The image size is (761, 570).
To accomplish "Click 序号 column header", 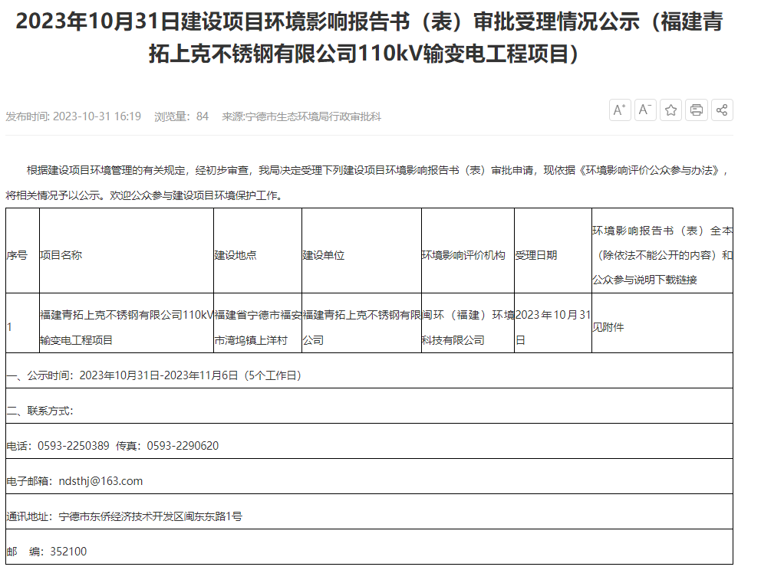I will pyautogui.click(x=22, y=251).
